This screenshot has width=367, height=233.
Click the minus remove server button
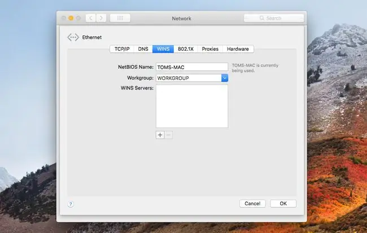[168, 135]
